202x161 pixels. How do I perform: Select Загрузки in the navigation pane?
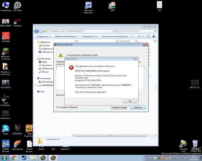tap(46, 46)
